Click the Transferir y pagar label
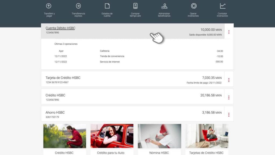 click(x=49, y=15)
